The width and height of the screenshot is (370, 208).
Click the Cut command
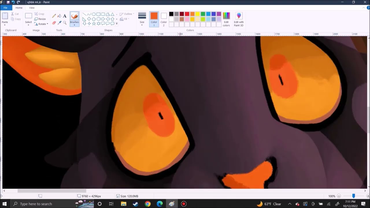(15, 14)
